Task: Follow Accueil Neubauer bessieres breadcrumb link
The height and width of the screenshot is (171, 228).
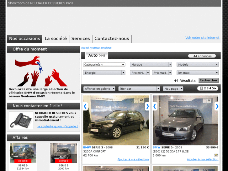Action: (x=96, y=48)
